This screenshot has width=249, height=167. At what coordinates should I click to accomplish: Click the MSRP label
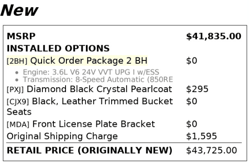pyautogui.click(x=21, y=36)
